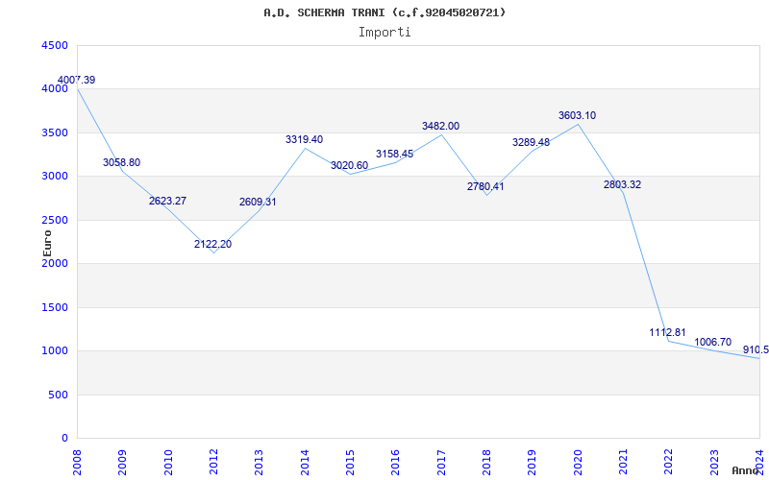Select the 2623.27 data label
The image size is (769, 480).
[x=167, y=201]
